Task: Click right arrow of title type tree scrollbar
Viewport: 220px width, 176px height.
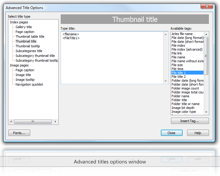Action: [x=55, y=122]
